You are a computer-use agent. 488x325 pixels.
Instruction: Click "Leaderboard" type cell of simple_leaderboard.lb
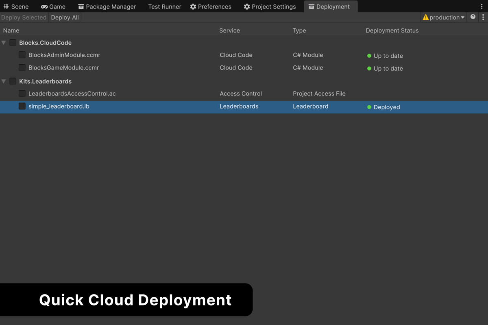coord(311,106)
